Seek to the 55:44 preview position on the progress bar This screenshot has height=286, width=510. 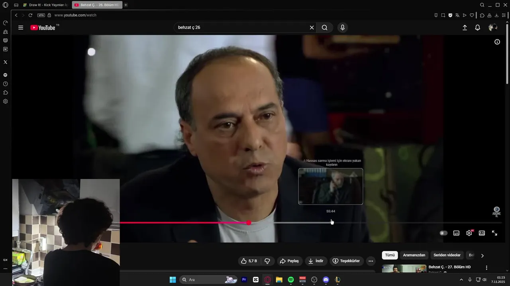[331, 223]
